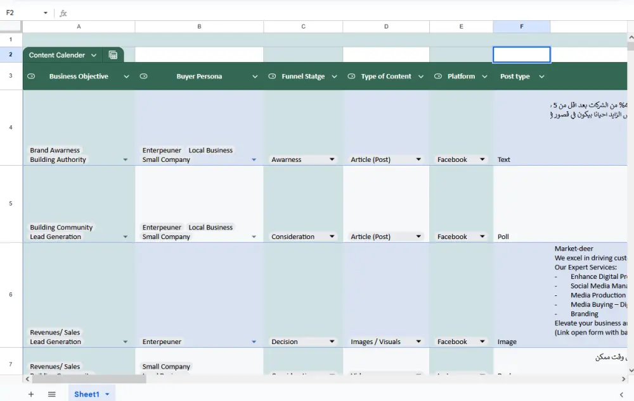Click the Funnel Statge column type icon
The height and width of the screenshot is (401, 634).
272,77
